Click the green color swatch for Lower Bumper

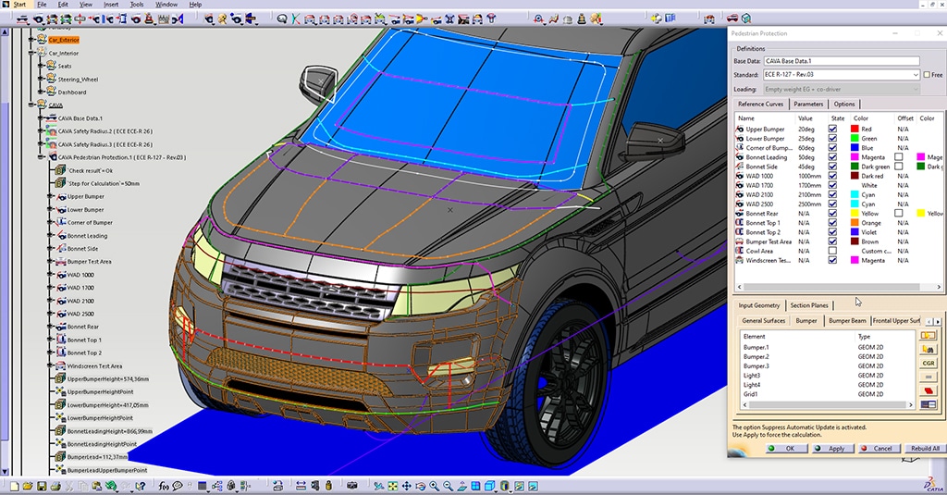click(x=855, y=139)
